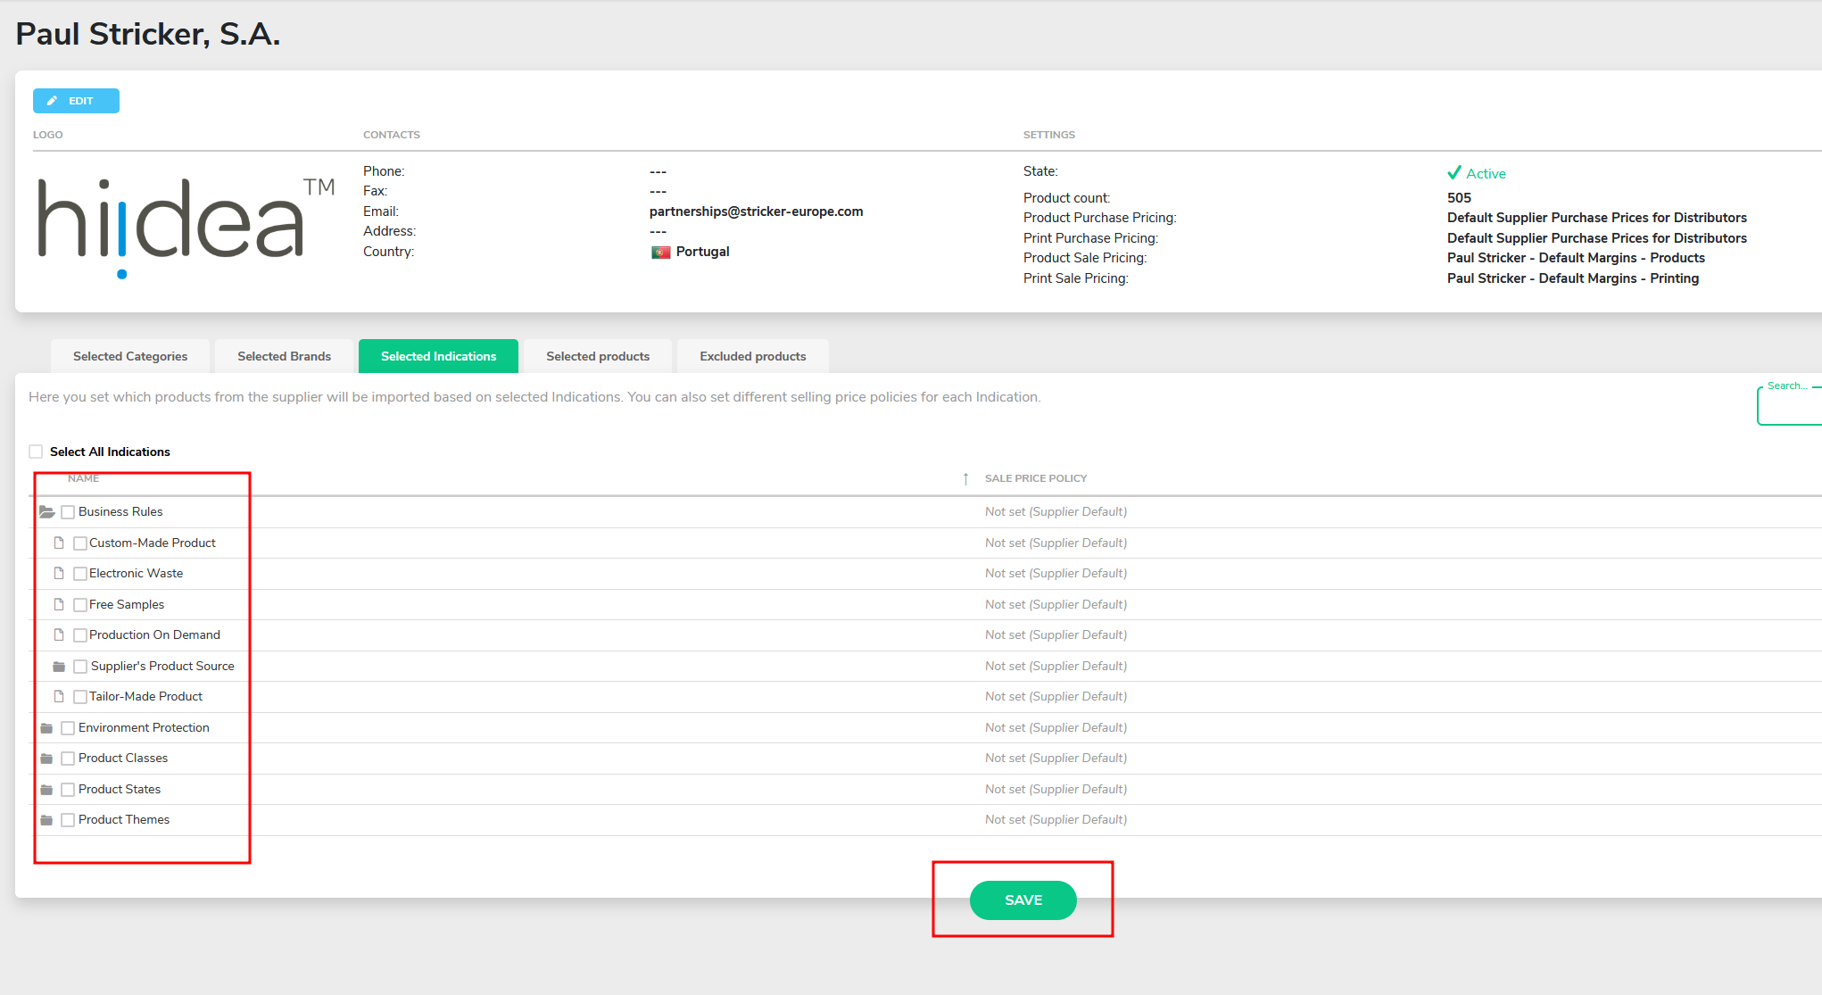Click the NAME column header

pos(83,478)
